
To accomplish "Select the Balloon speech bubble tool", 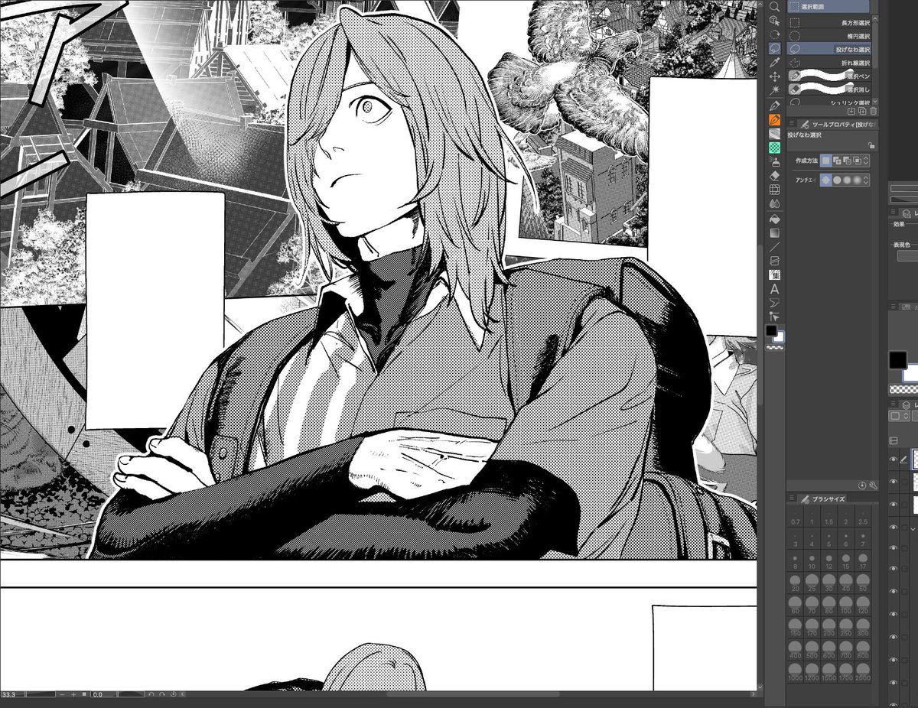I will (x=774, y=303).
